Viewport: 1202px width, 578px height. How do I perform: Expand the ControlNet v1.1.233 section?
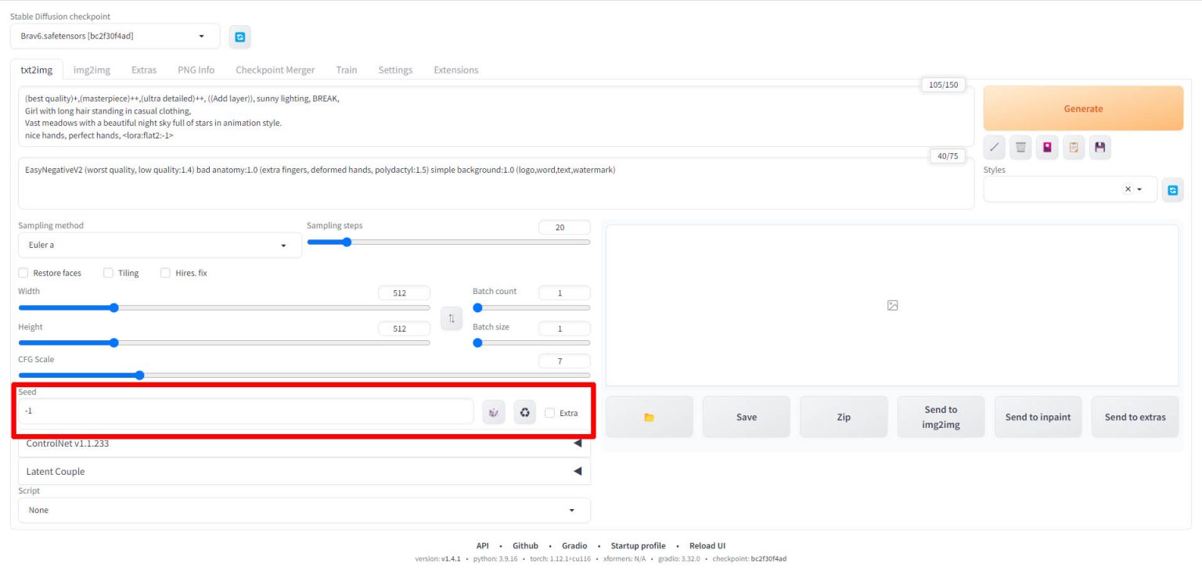click(x=304, y=443)
